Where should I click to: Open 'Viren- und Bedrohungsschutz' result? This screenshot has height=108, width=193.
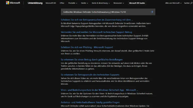(99, 90)
